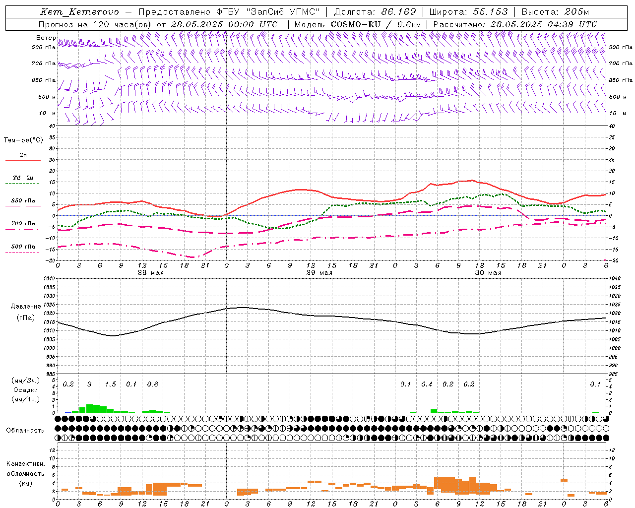Click the (мм/3ч.) precipitation unit label

coord(25,381)
